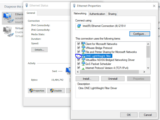Image resolution: width=160 pixels, height=120 pixels.
Task: Click the Ethernet Status title icon
Action: click(x=27, y=5)
